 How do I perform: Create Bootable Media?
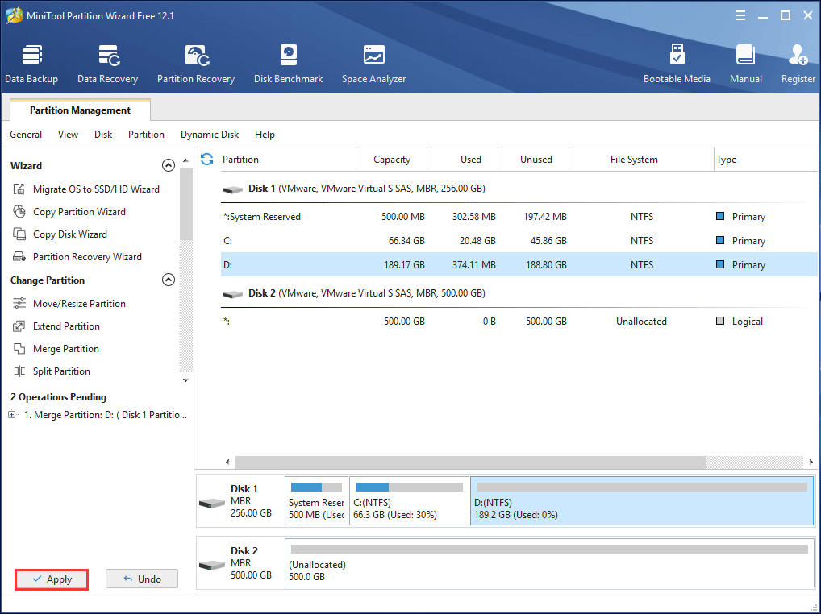(677, 63)
